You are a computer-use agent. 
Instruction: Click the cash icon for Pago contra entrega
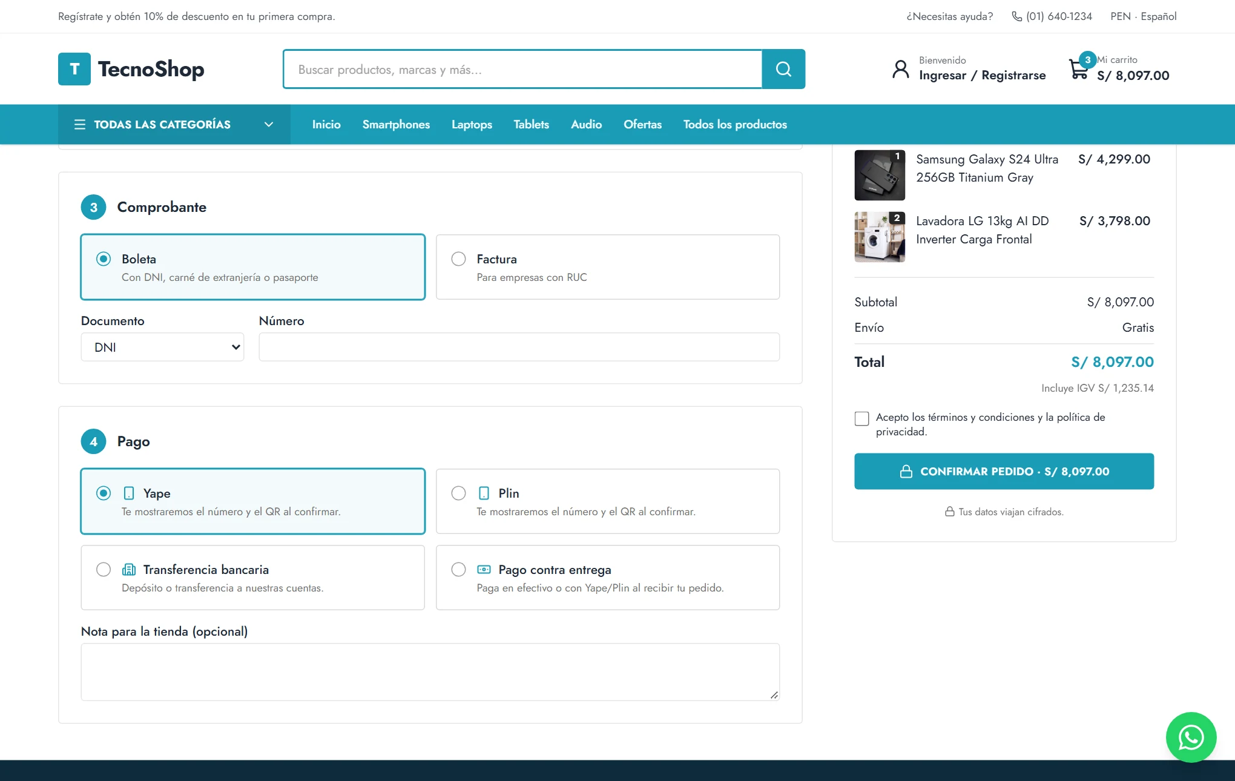484,569
